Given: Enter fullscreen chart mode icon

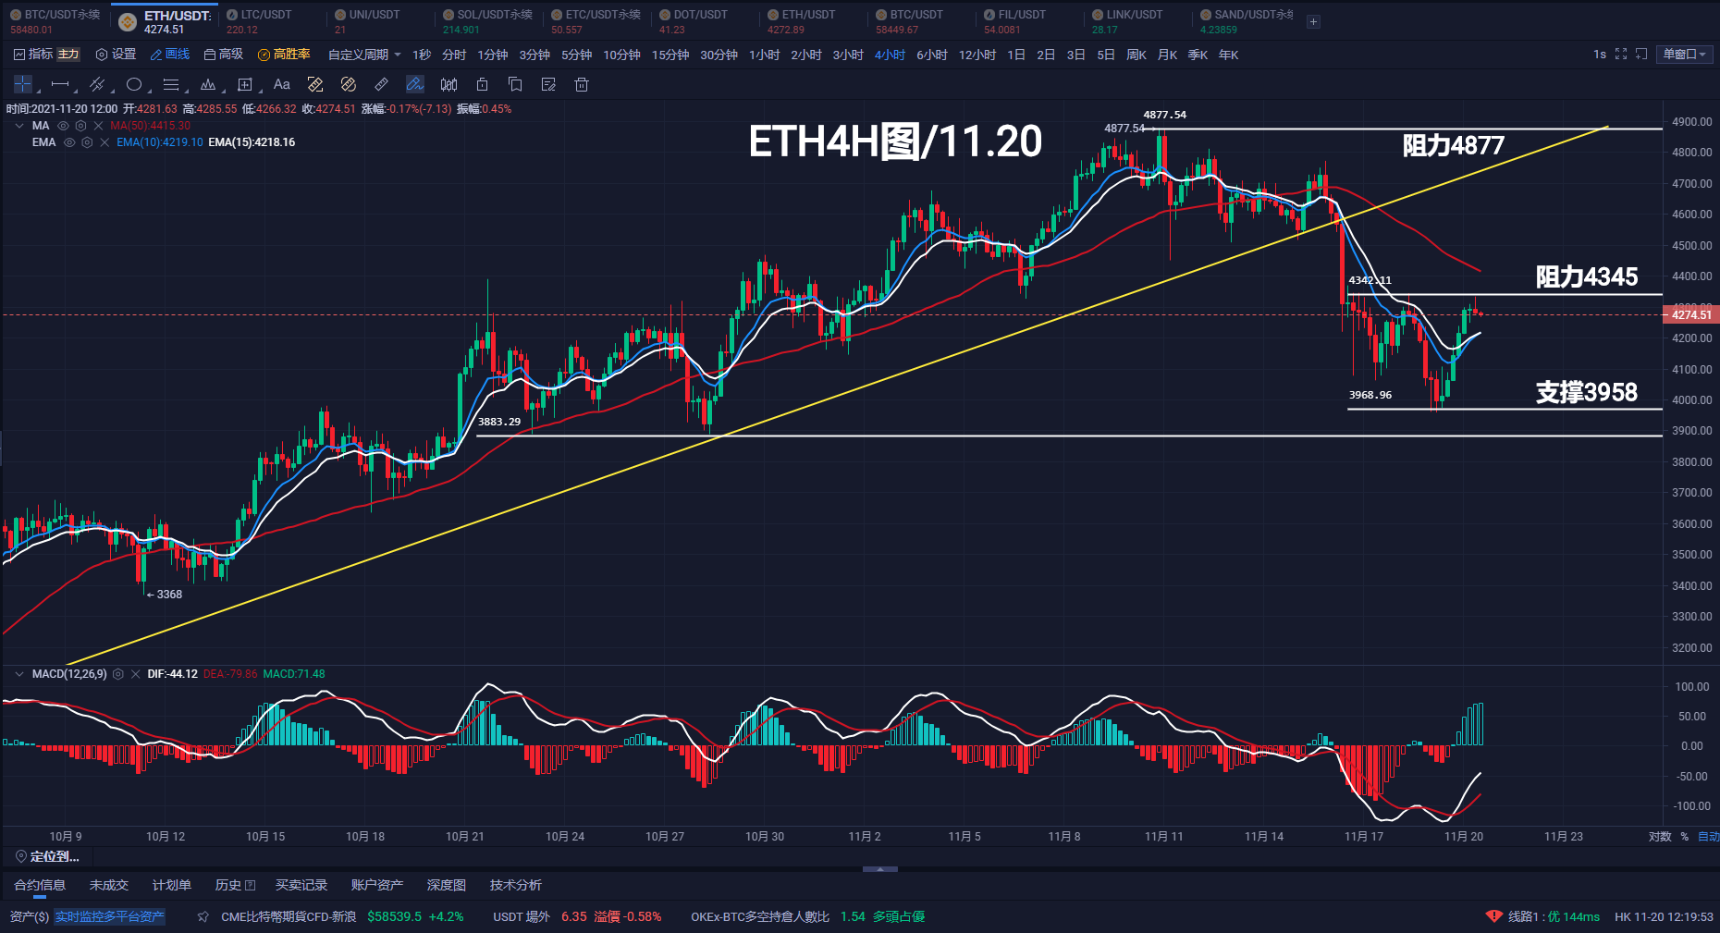Looking at the screenshot, I should (1620, 55).
